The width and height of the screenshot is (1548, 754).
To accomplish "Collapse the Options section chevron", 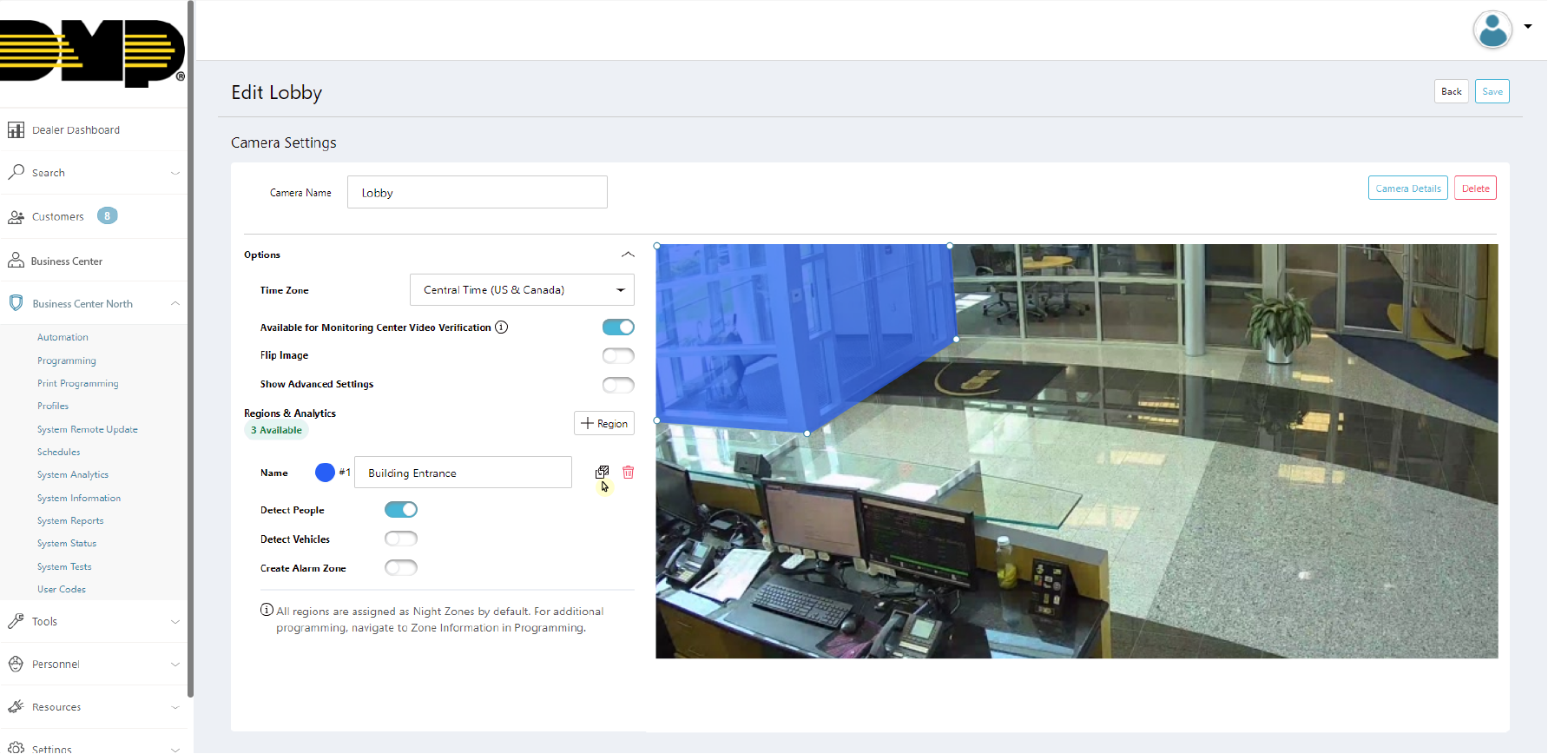I will (x=628, y=255).
